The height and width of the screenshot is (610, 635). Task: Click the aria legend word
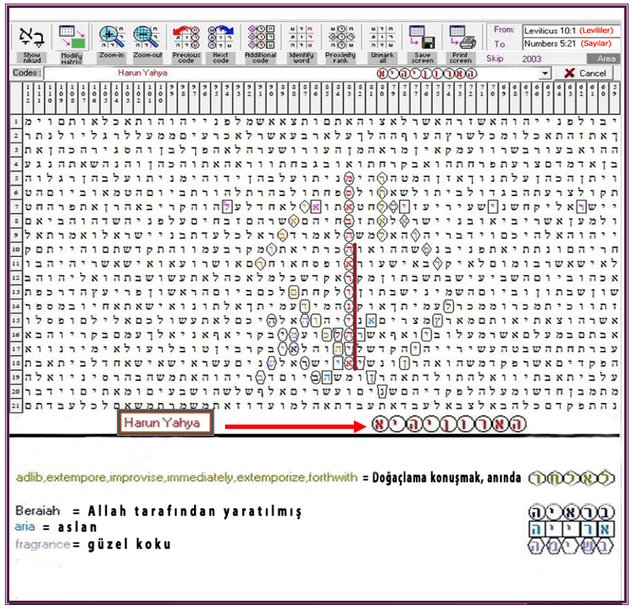point(25,527)
